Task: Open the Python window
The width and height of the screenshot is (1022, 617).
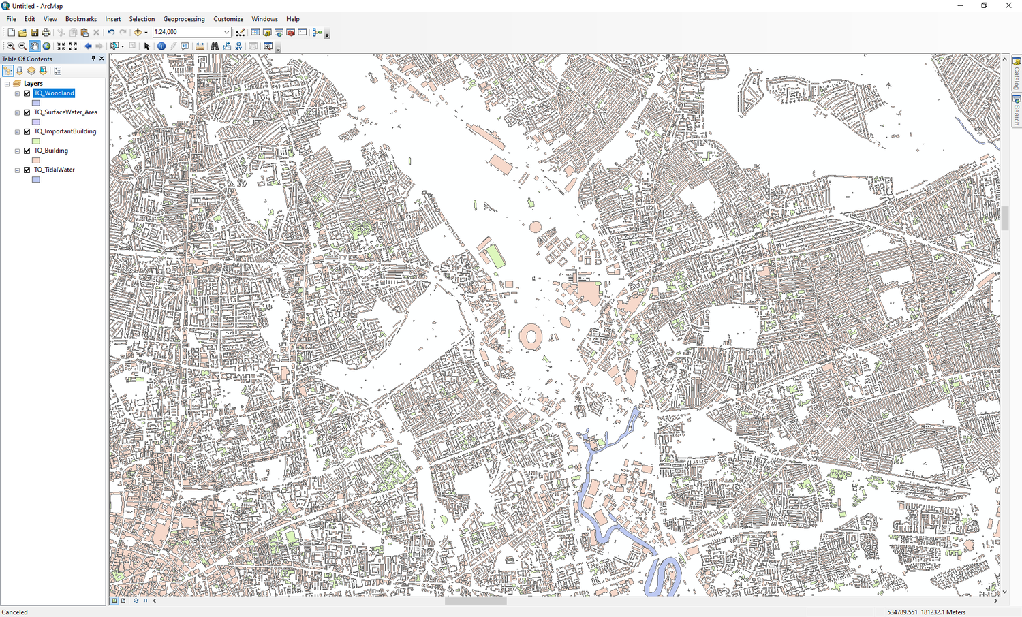Action: (303, 32)
